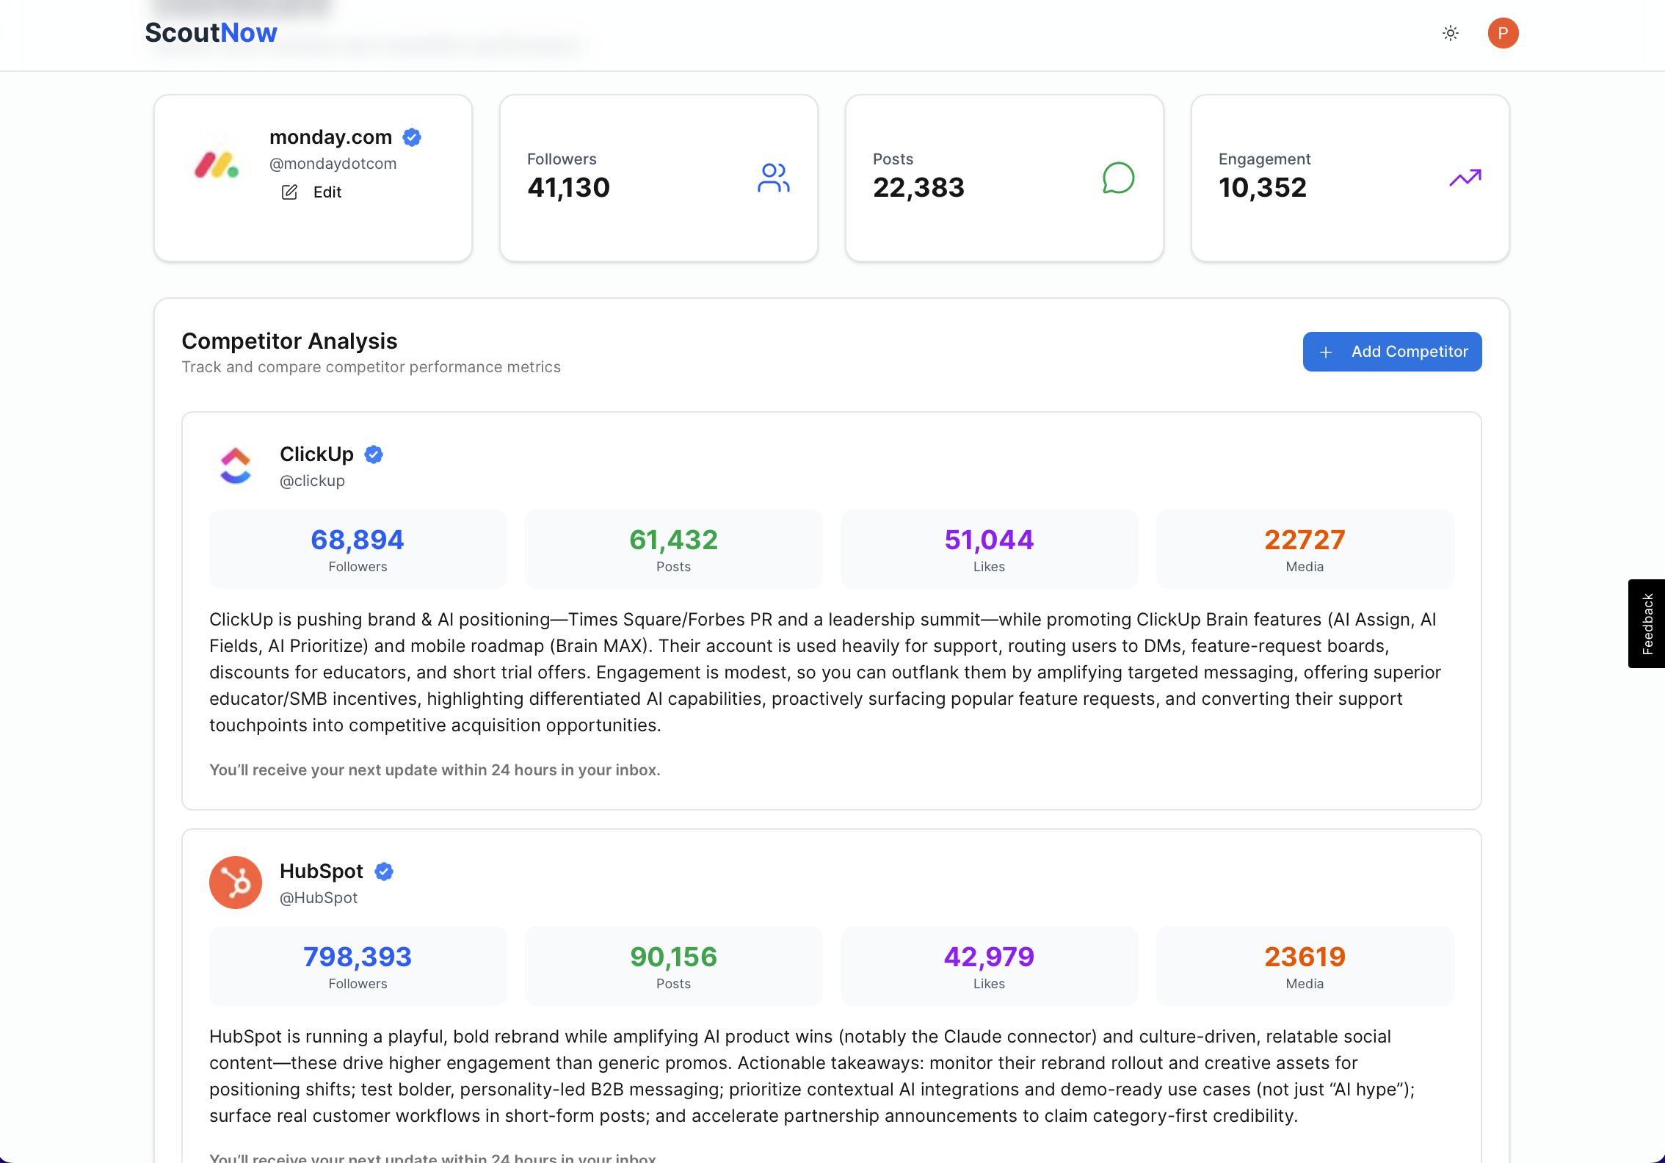Open the user avatar P menu
Screen dimensions: 1665x1163
[x=1503, y=33]
